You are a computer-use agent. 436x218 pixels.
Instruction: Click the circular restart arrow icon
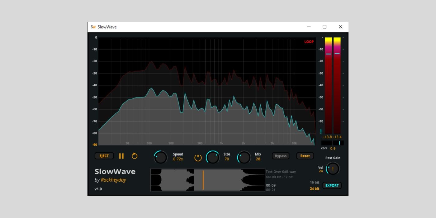[x=135, y=156]
